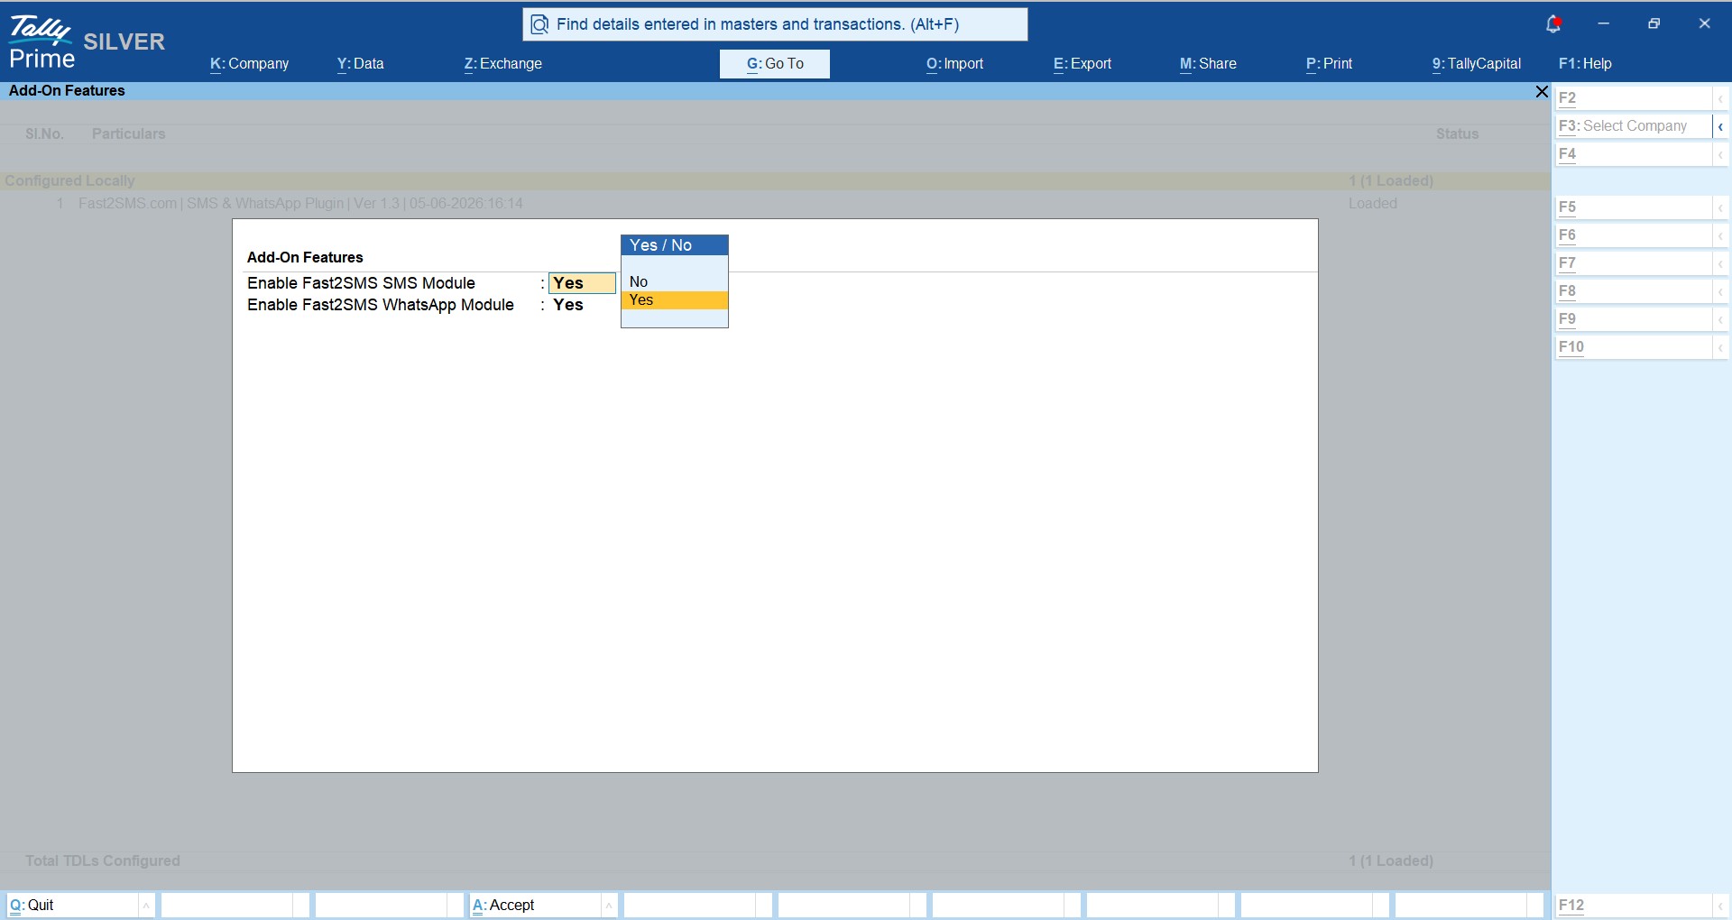
Task: Click the Fast2SMS.com SMS & WhatsApp Plugin row
Action: (775, 204)
